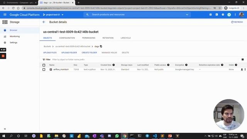
Task: Click help icon beside Retention expiration date
Action: [x=222, y=65]
